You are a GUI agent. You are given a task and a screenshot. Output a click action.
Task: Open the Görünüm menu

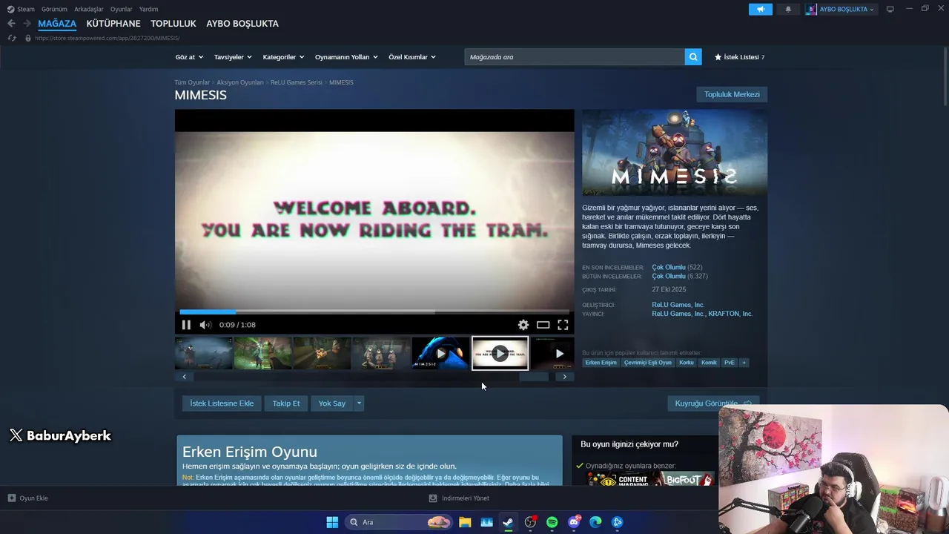(54, 9)
